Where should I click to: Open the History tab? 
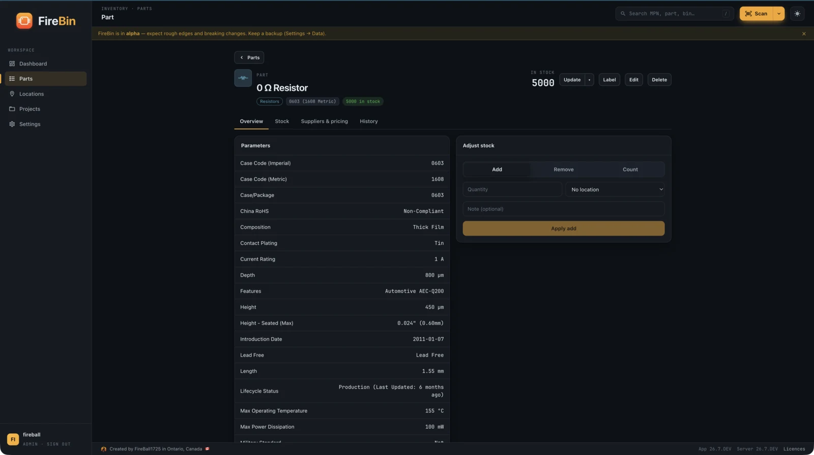369,121
